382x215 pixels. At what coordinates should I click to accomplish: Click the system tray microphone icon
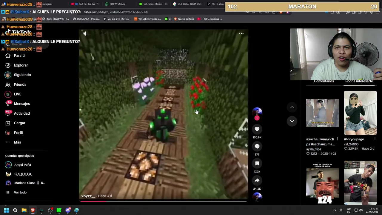(341, 211)
